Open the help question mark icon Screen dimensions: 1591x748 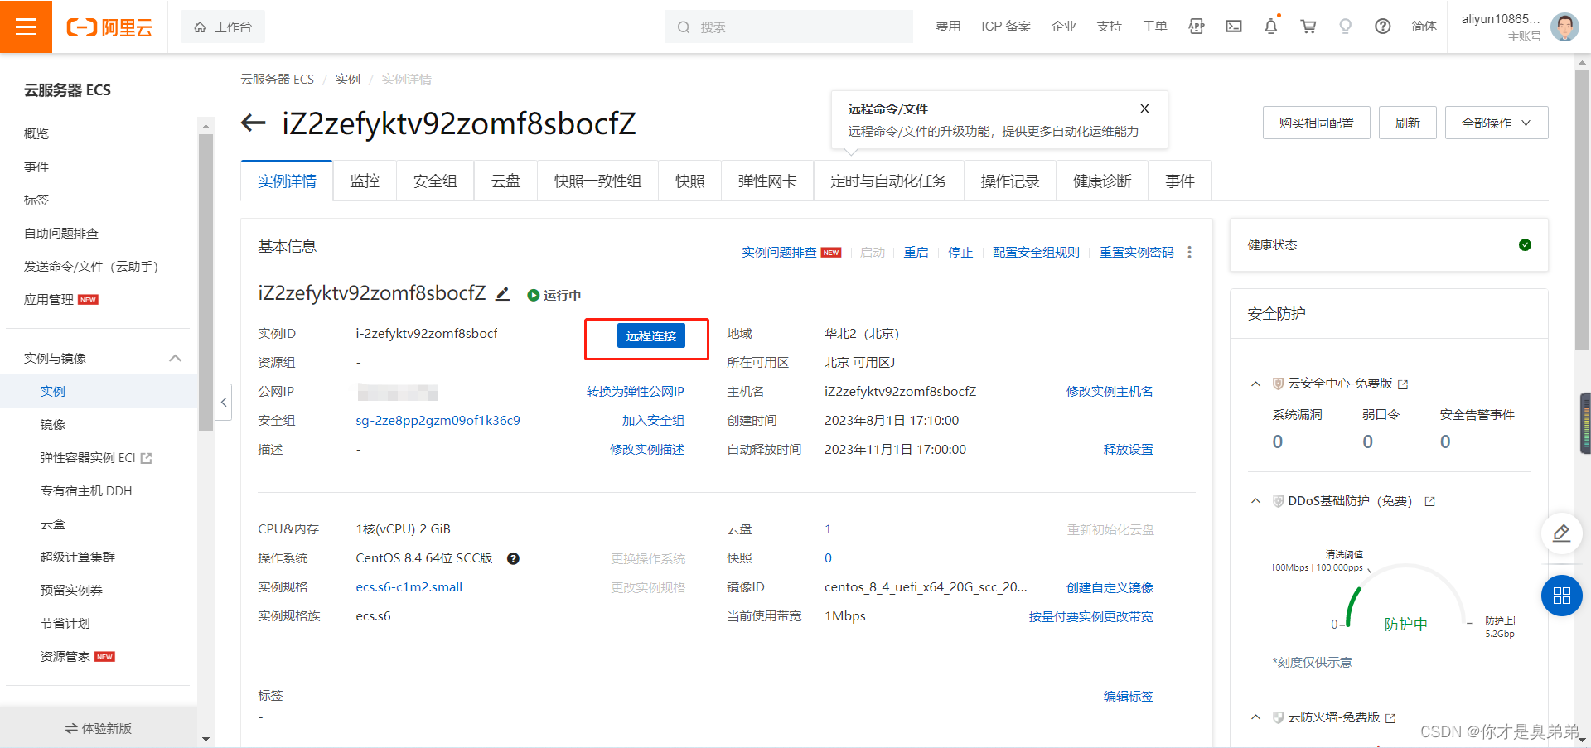click(x=1383, y=27)
